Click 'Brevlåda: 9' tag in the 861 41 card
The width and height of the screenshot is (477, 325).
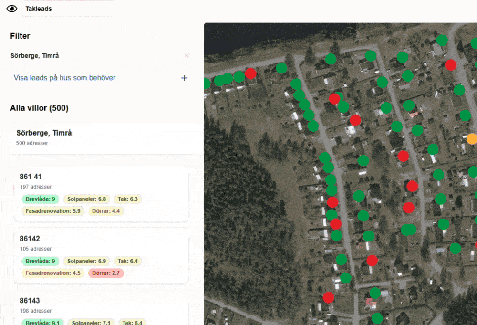(x=40, y=199)
